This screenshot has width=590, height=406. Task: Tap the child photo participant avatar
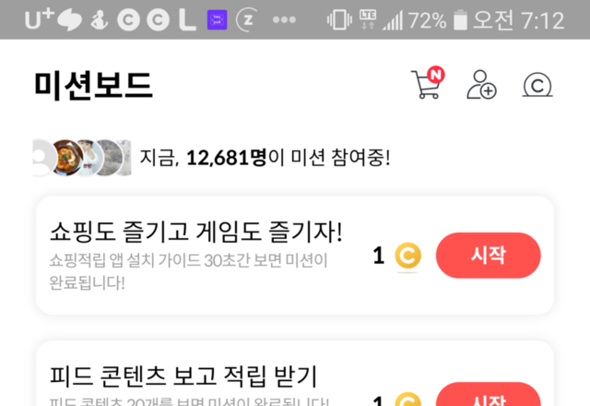(89, 158)
